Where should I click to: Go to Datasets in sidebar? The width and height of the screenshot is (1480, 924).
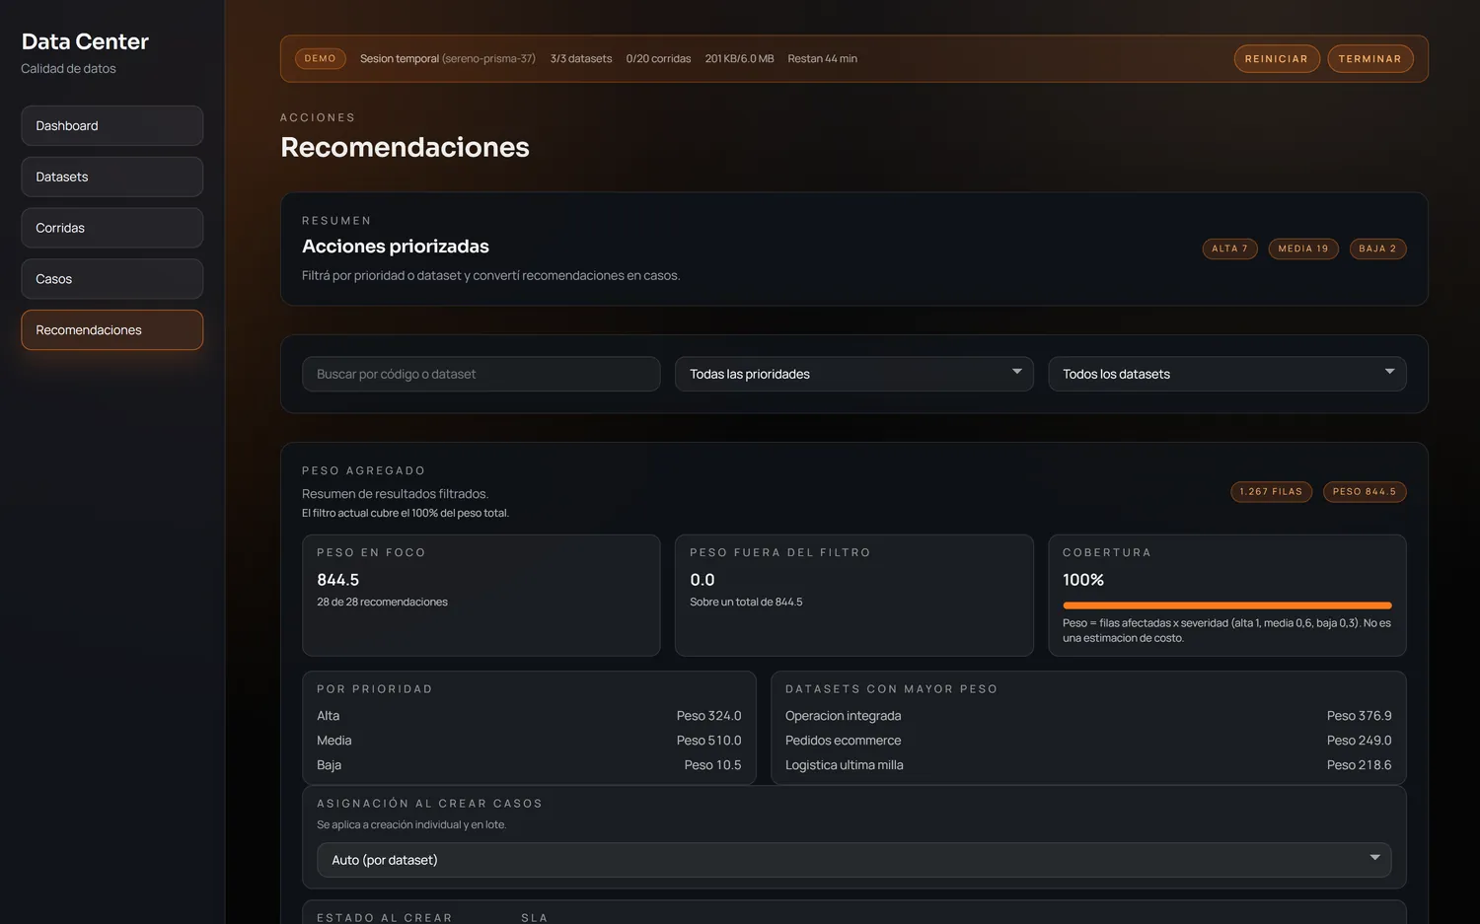coord(111,177)
